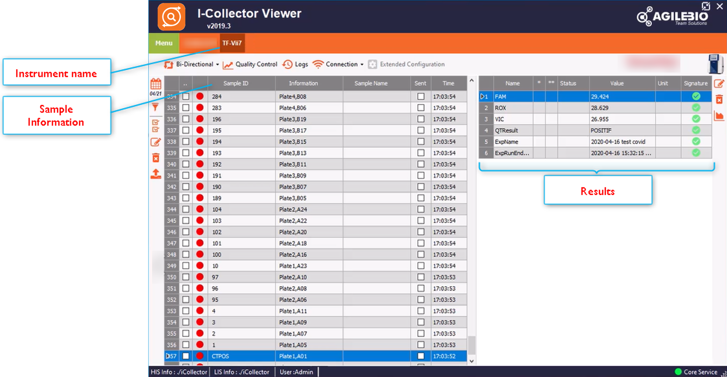Toggle the Sent checkbox for Plate1,A05
Image resolution: width=727 pixels, height=377 pixels.
421,345
